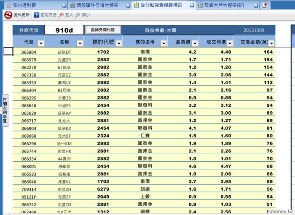The width and height of the screenshot is (295, 215).
Task: Switch to the 玩家大戶大搜密(新) tab
Action: 227,5
